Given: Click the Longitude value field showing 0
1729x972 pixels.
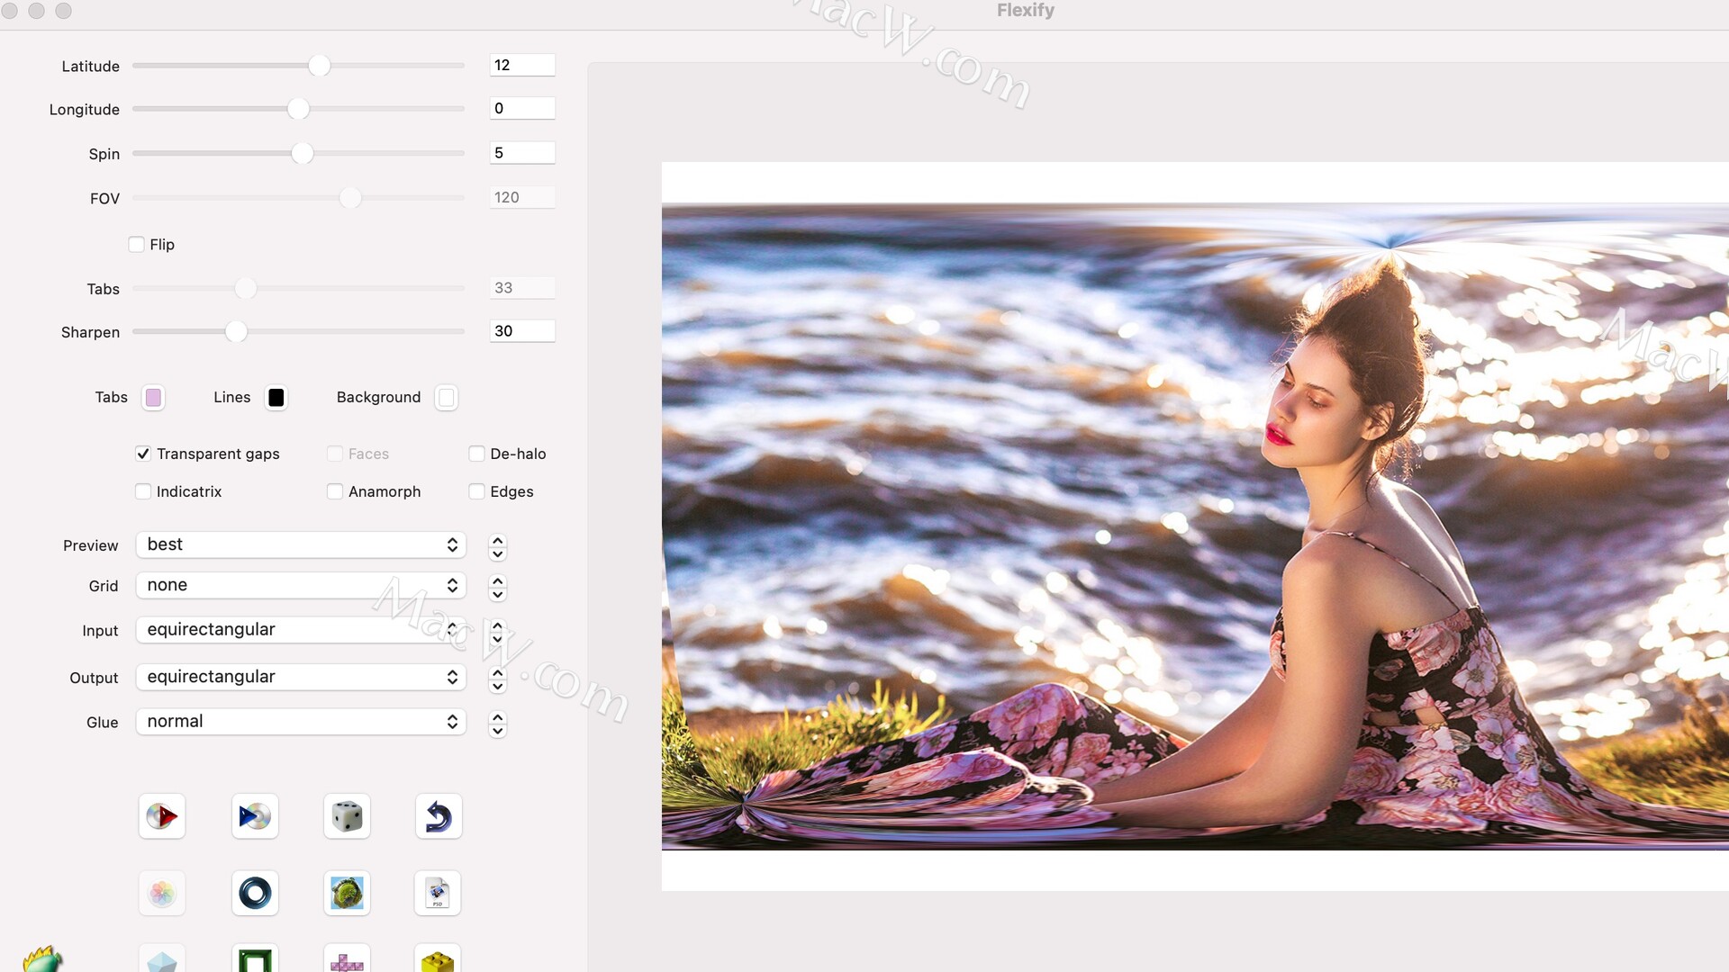Looking at the screenshot, I should point(522,108).
